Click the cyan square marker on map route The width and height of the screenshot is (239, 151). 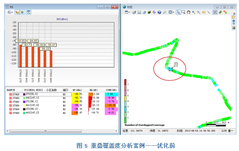tap(171, 69)
